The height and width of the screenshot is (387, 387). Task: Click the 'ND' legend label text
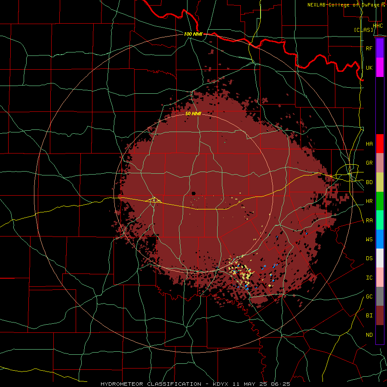pyautogui.click(x=369, y=335)
